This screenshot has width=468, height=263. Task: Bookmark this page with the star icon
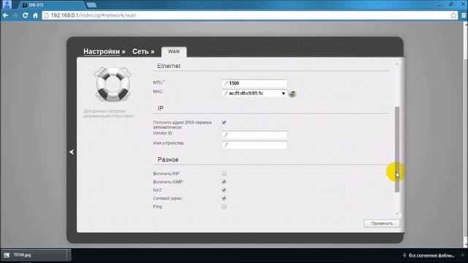tap(453, 15)
